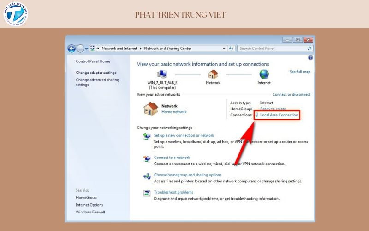Select Set up a new connection or network
This screenshot has width=369, height=231.
184,135
